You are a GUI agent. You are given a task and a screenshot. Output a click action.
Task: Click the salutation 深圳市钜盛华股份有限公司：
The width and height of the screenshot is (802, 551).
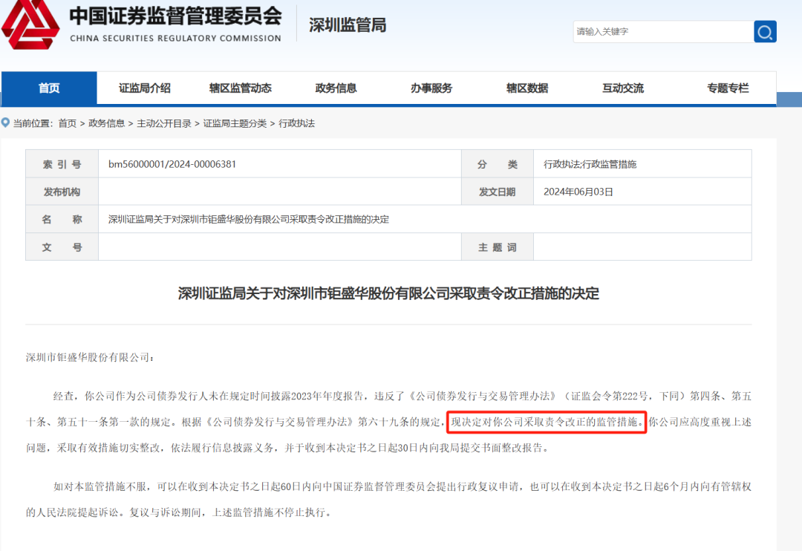[x=90, y=357]
